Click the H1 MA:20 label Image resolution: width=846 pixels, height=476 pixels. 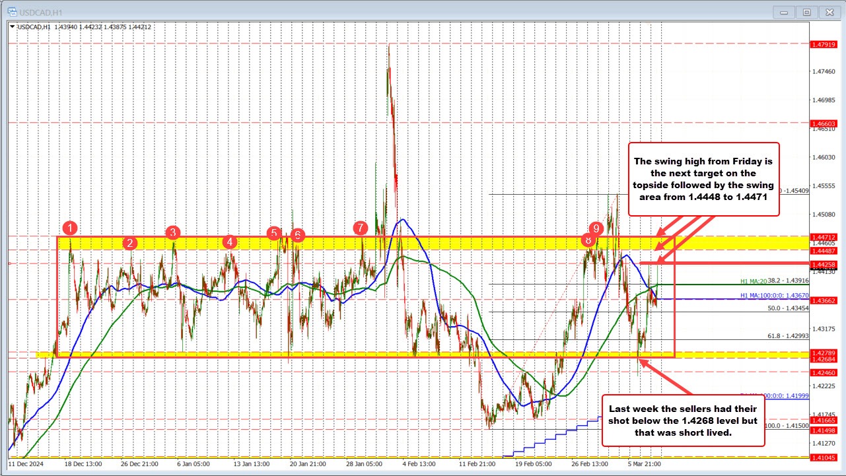753,282
